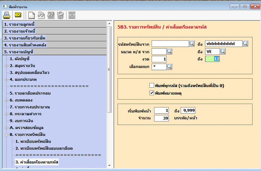Expand the 2. สมุดรายวัน tree node
Image resolution: width=261 pixels, height=171 pixels.
pyautogui.click(x=6, y=66)
